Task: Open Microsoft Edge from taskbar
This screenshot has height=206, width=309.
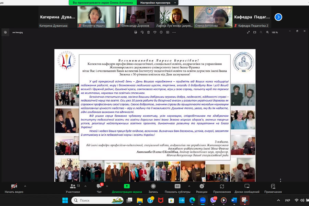Action: pyautogui.click(x=192, y=200)
